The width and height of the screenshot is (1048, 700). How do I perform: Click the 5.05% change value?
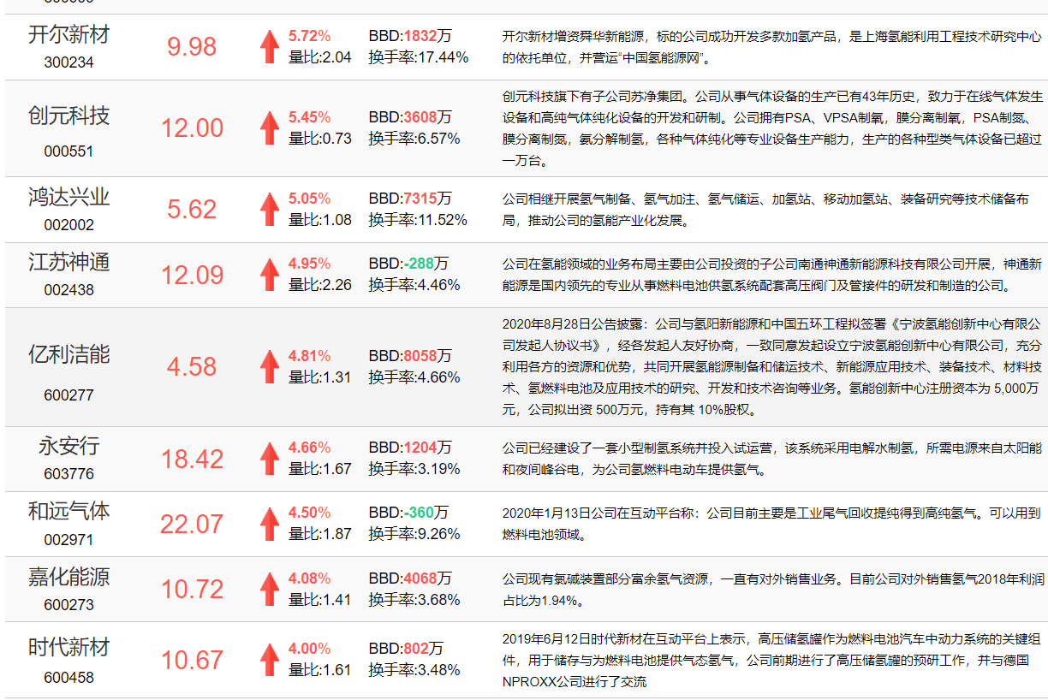point(309,199)
